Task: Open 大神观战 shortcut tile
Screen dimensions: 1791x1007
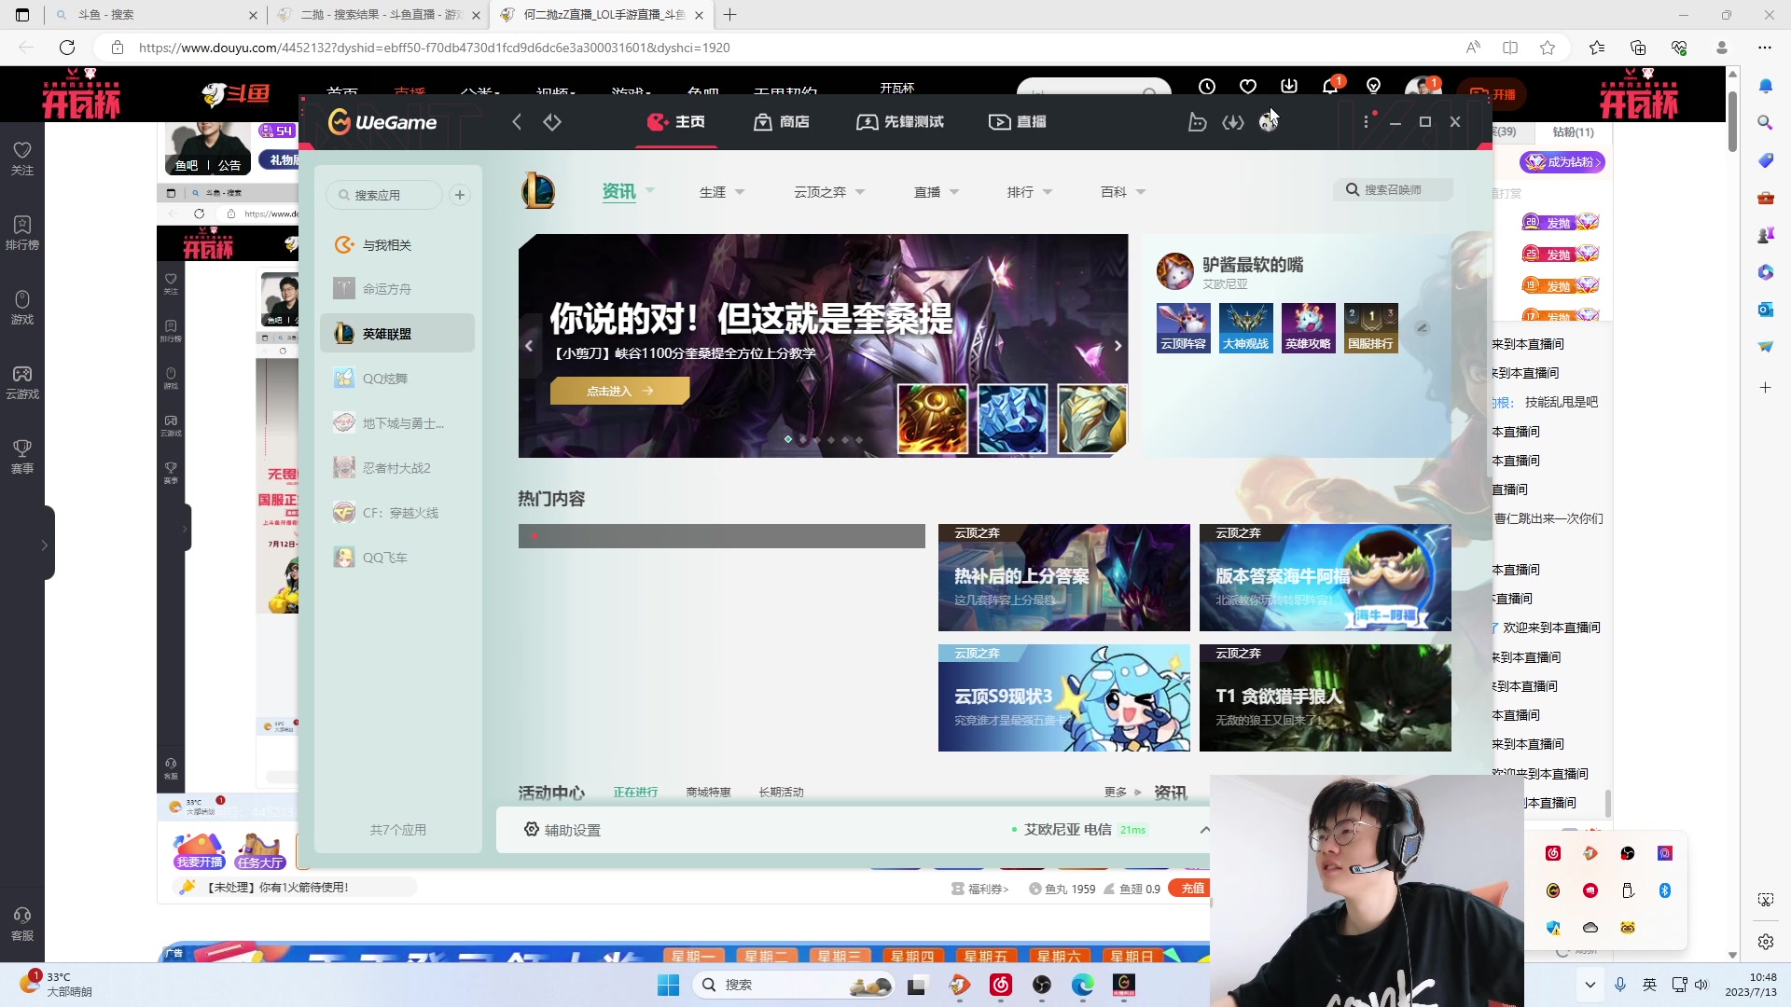Action: coord(1245,328)
